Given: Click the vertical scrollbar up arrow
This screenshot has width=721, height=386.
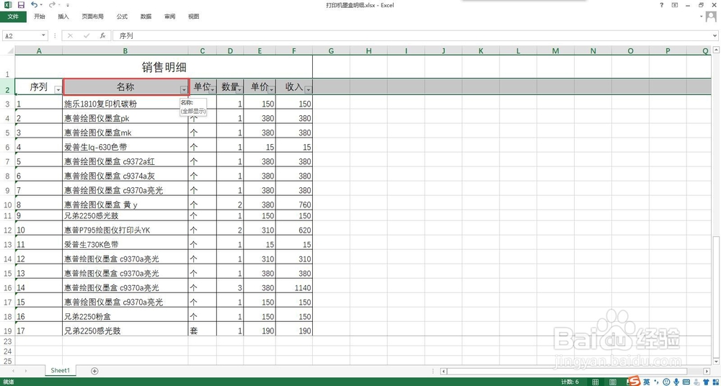Looking at the screenshot, I should click(716, 50).
